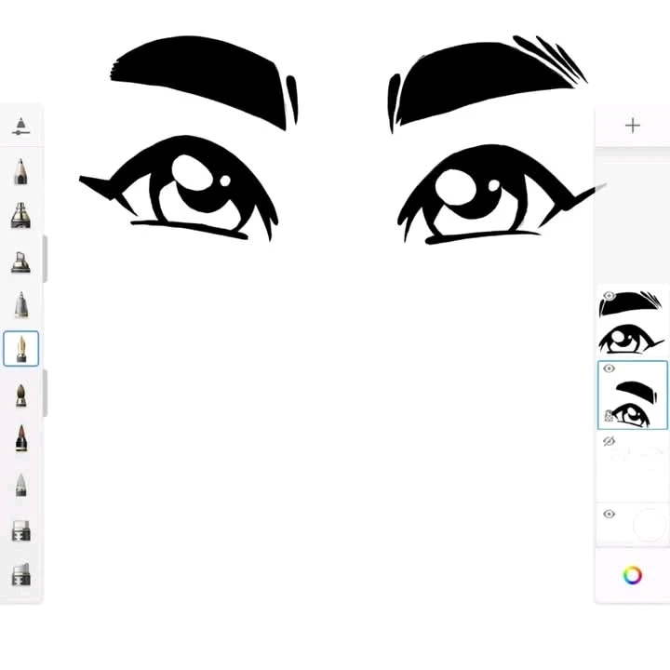Toggle transparency lock on selected layer
This screenshot has height=670, width=670.
(609, 416)
